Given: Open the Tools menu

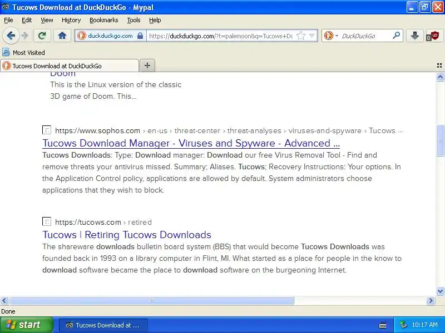Looking at the screenshot, I should [x=133, y=20].
